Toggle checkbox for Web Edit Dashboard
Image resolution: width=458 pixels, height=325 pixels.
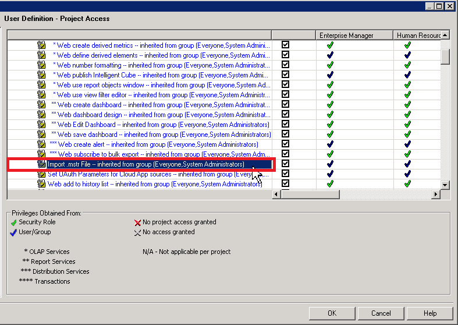[285, 124]
